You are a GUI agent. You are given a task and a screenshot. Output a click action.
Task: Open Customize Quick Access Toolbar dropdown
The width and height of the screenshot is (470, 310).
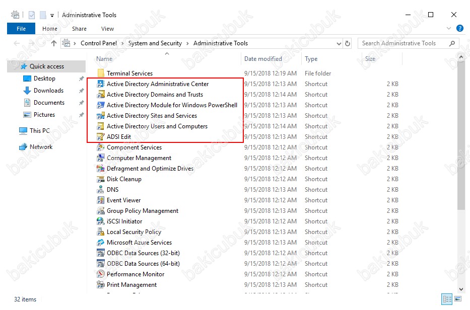(52, 15)
